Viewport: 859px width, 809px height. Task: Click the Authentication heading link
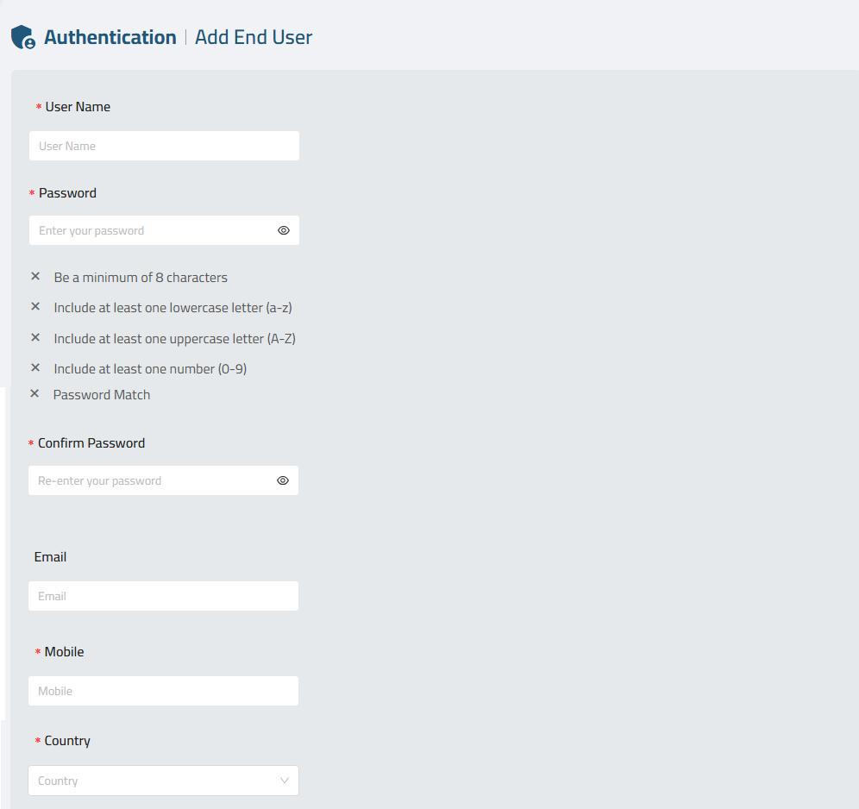[x=110, y=37]
